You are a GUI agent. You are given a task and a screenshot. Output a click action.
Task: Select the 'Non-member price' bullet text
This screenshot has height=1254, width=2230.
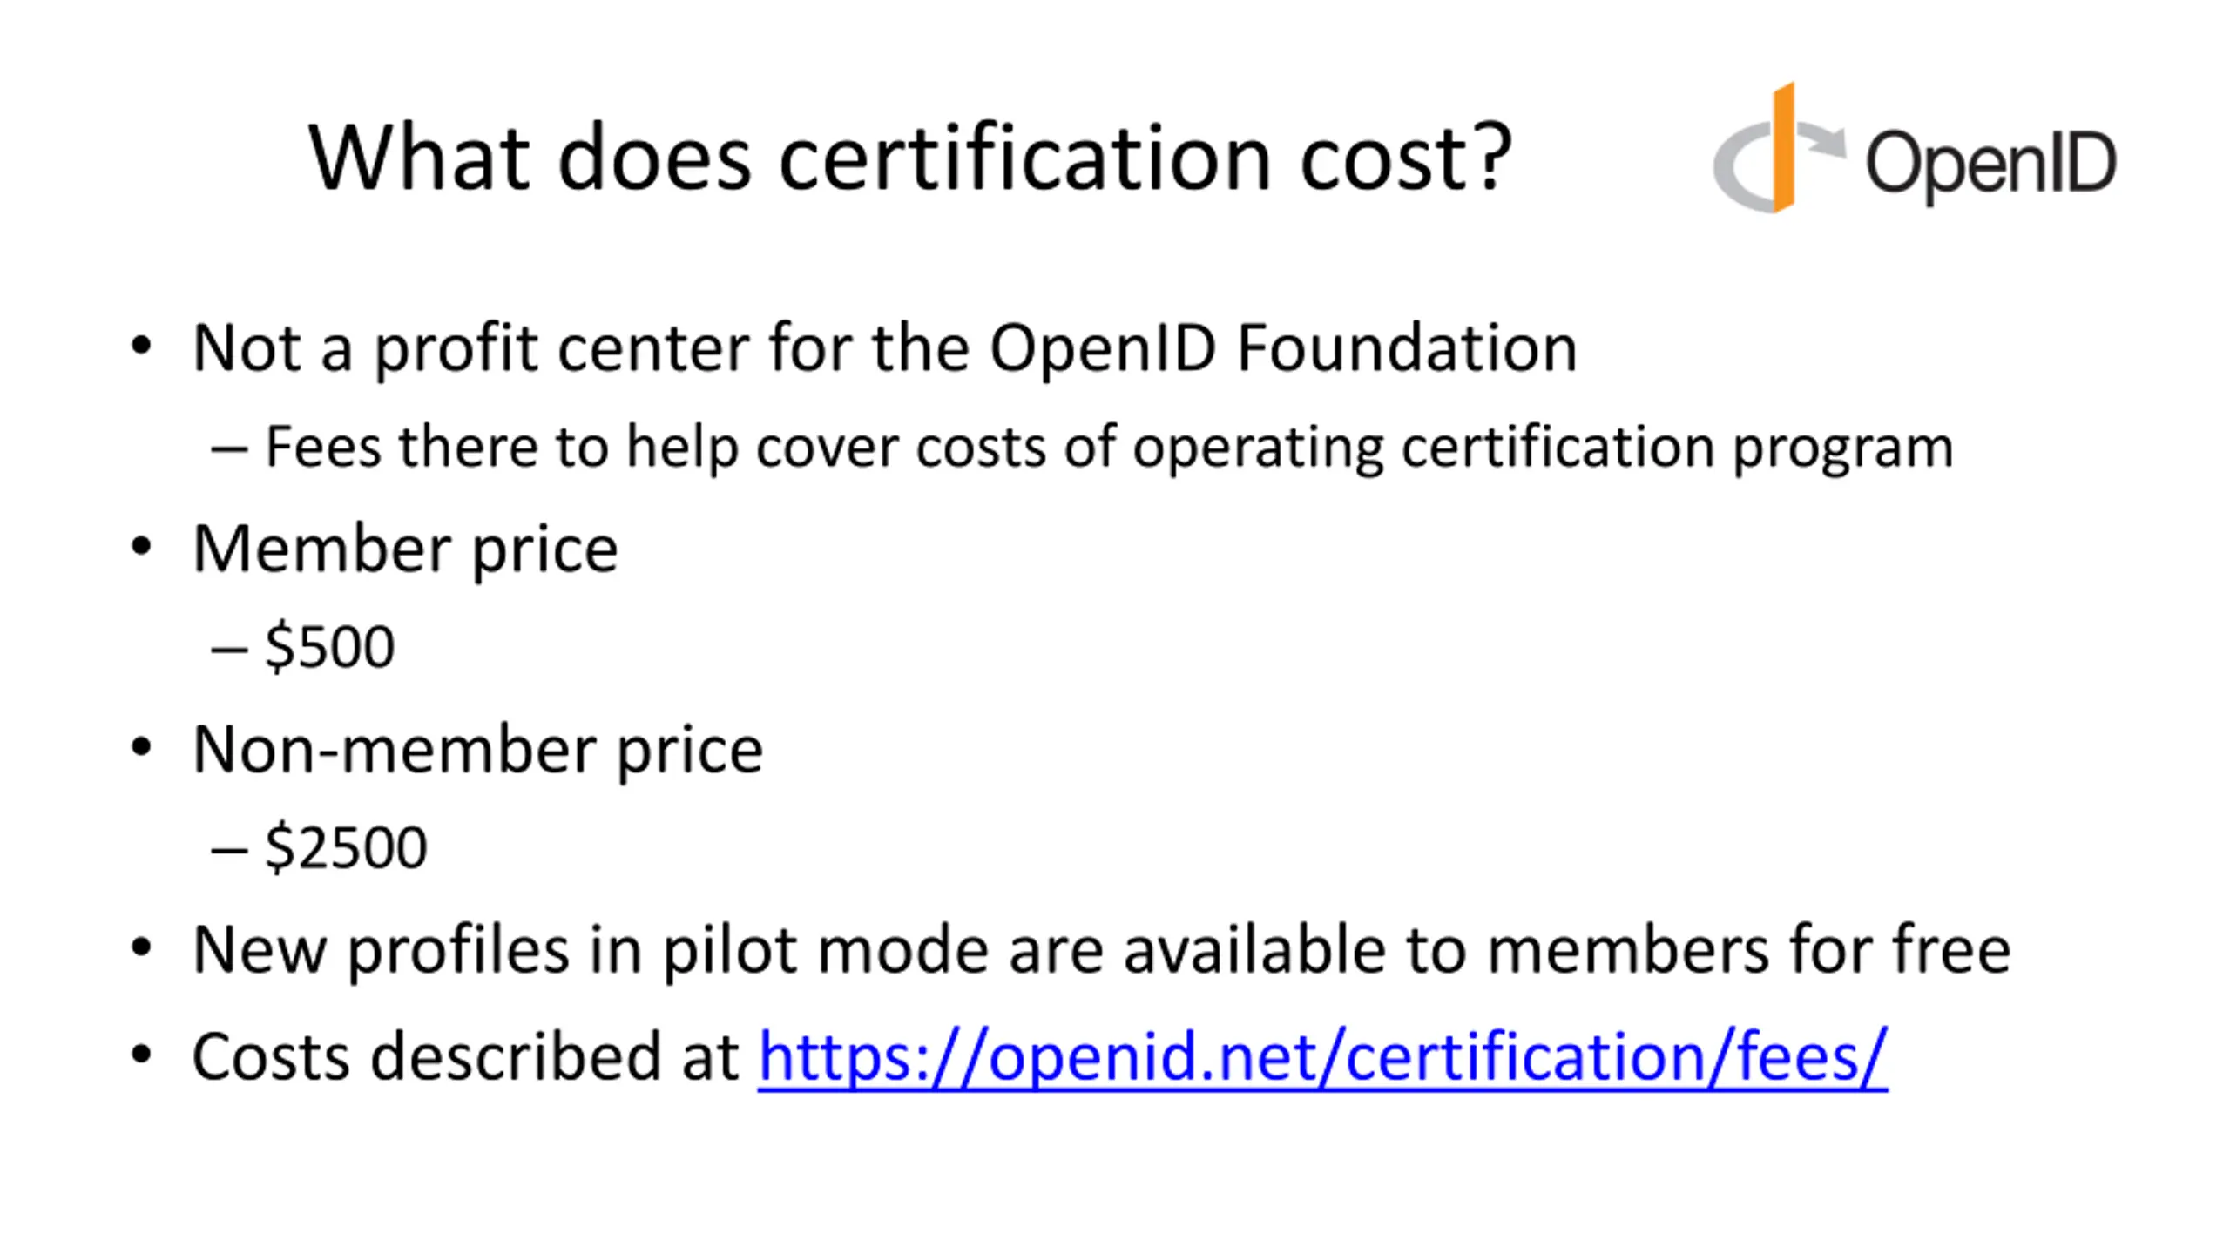477,750
